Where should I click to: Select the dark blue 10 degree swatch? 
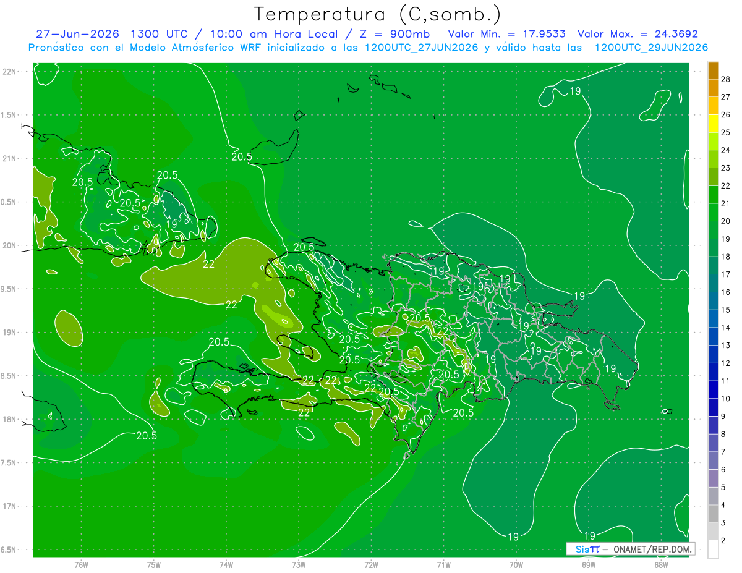pyautogui.click(x=713, y=390)
